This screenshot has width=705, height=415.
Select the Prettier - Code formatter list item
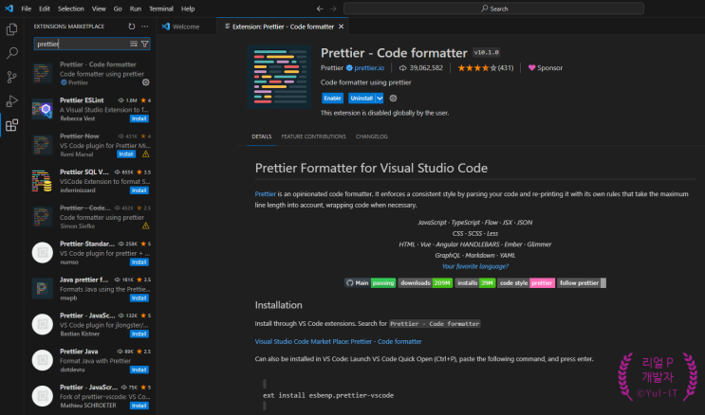pyautogui.click(x=90, y=73)
